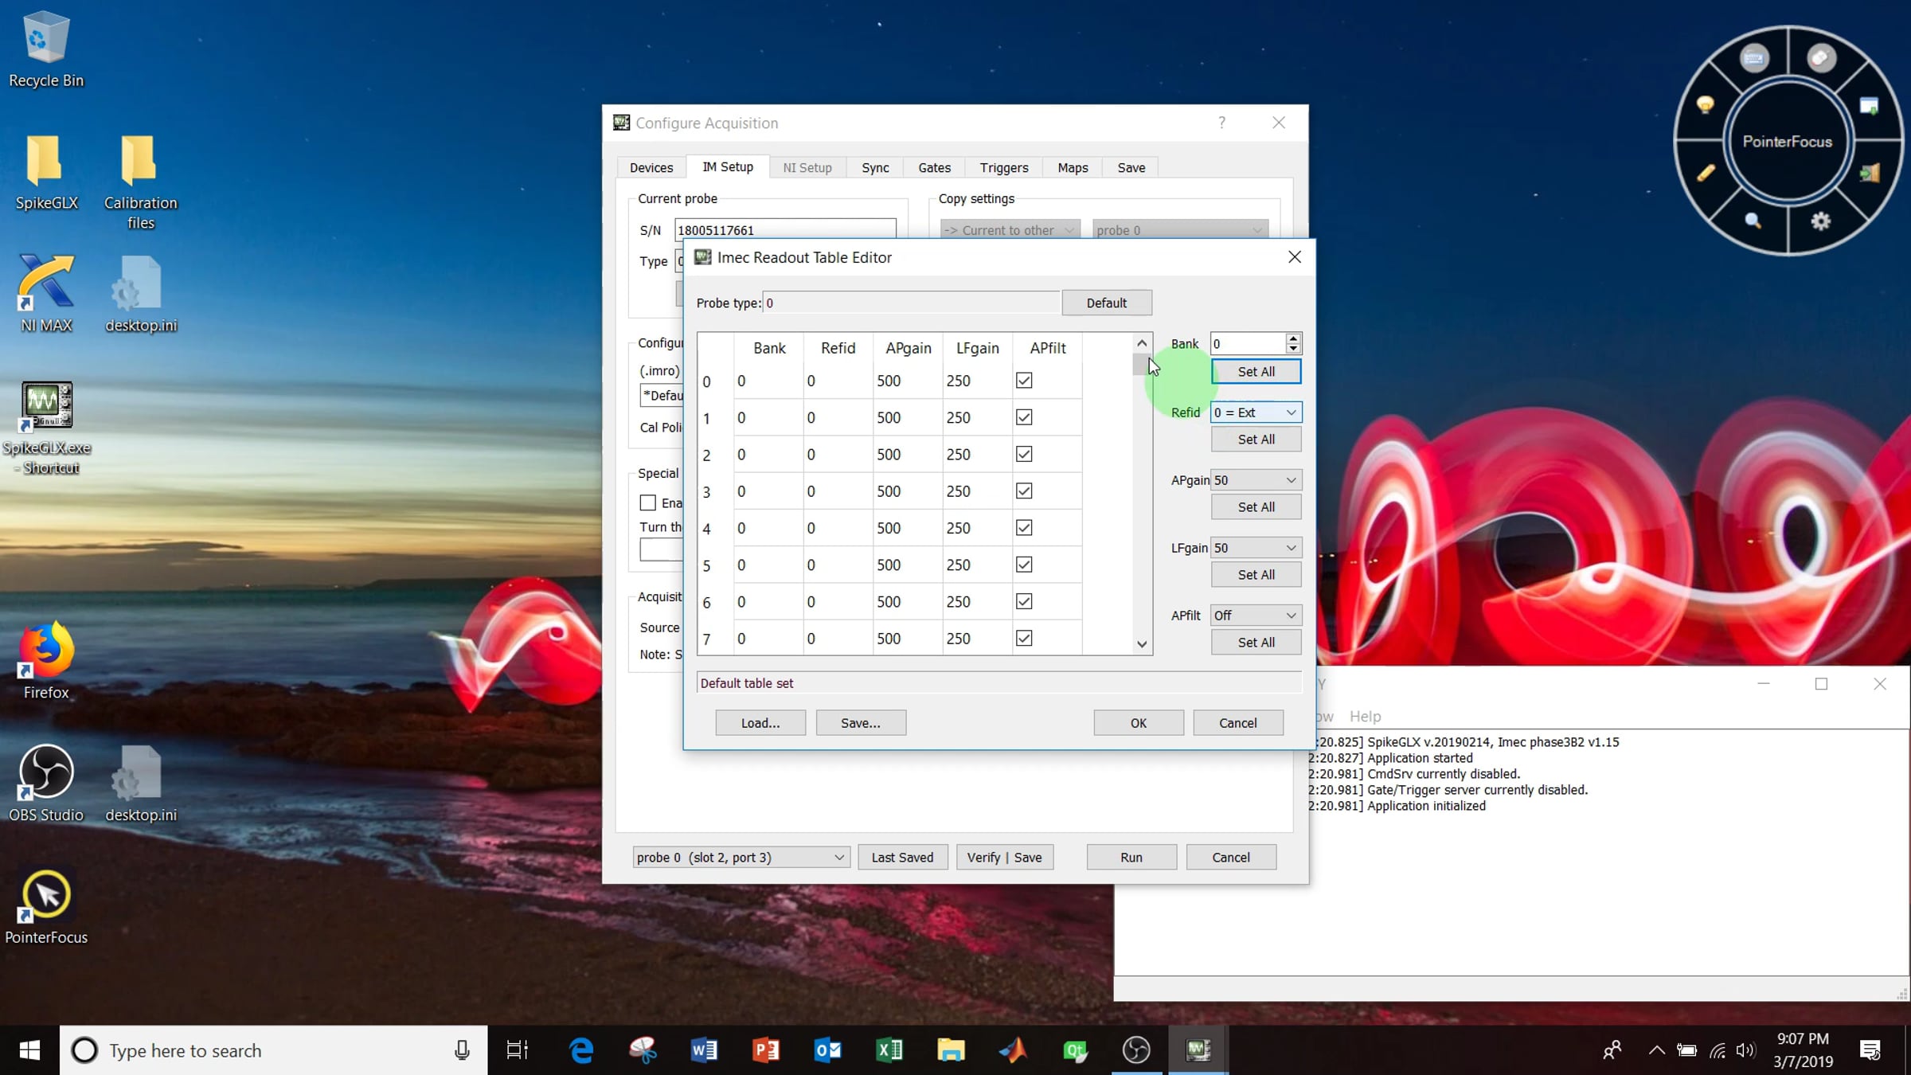This screenshot has width=1911, height=1075.
Task: Switch to the Triggers tab
Action: pyautogui.click(x=1003, y=167)
